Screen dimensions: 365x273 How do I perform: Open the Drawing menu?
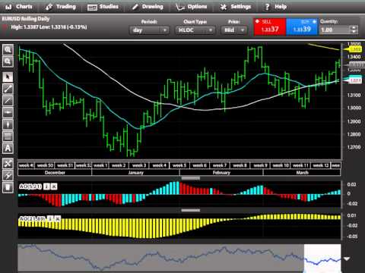point(148,7)
